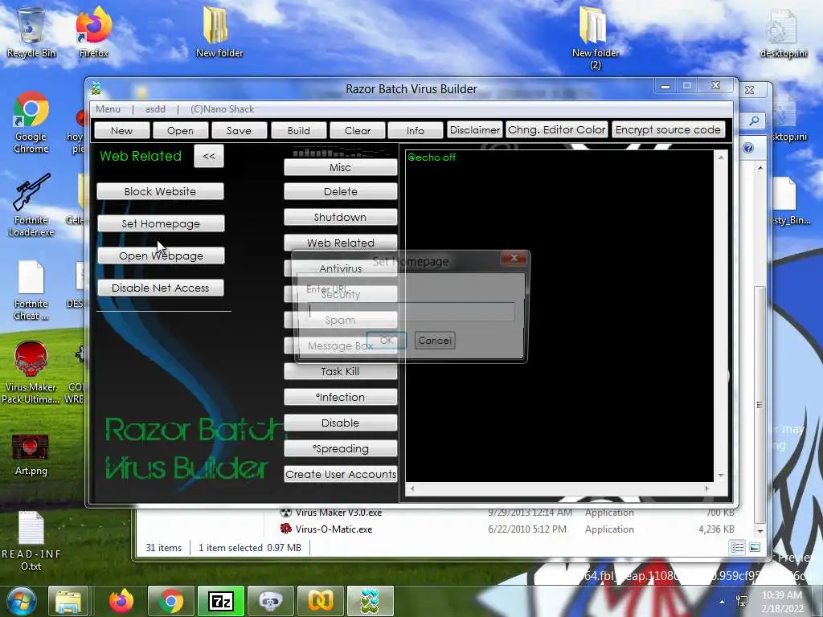Open the °Infection category

pyautogui.click(x=340, y=397)
